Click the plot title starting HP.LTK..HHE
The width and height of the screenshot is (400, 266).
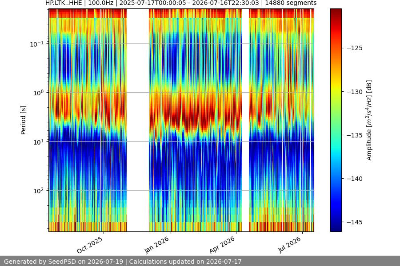pos(181,3)
